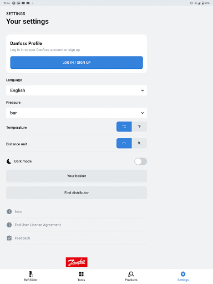Open the Products search icon

pos(131,274)
